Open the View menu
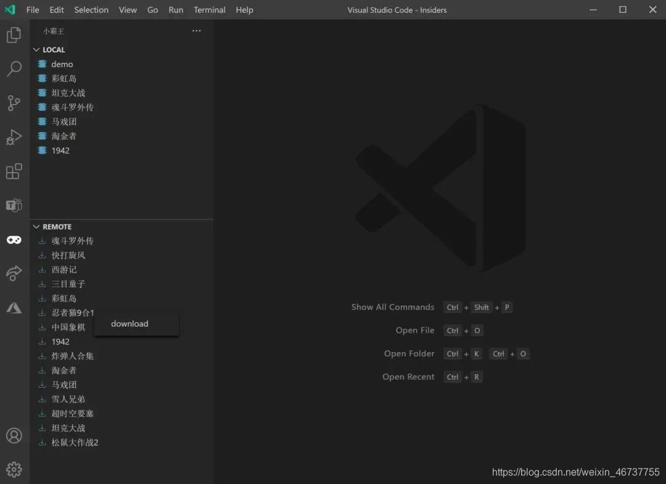The image size is (666, 484). (x=128, y=10)
